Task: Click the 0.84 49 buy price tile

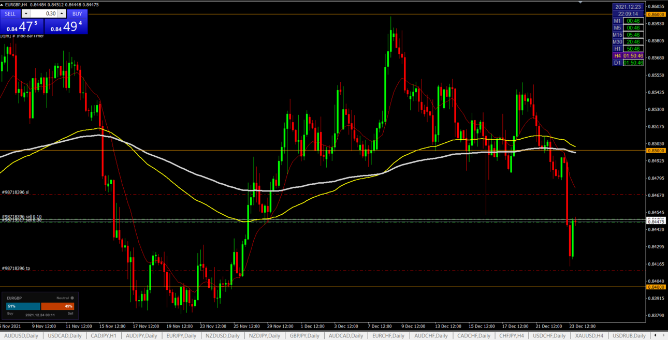Action: coord(66,26)
